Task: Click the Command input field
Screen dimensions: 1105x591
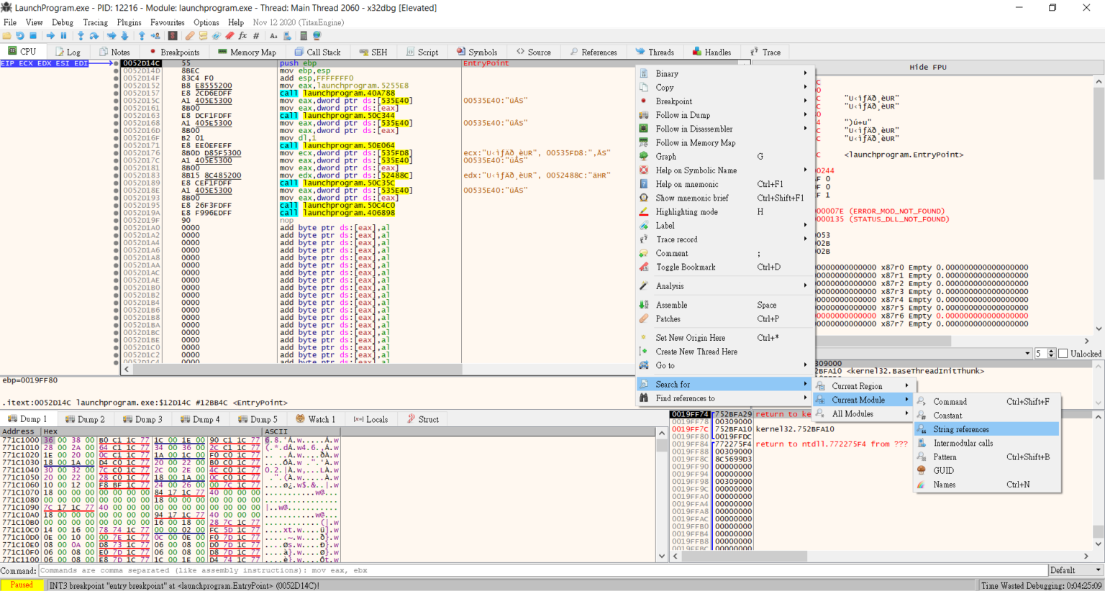Action: [x=542, y=570]
